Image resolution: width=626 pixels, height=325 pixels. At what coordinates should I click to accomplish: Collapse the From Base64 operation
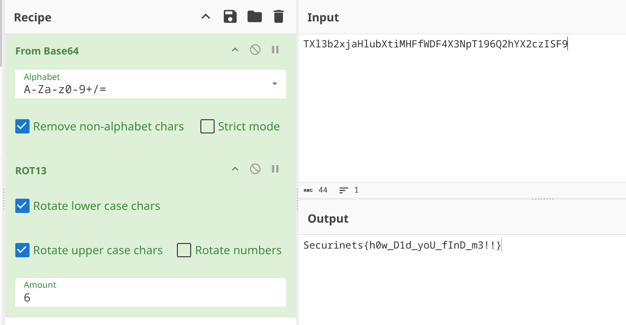pyautogui.click(x=235, y=50)
